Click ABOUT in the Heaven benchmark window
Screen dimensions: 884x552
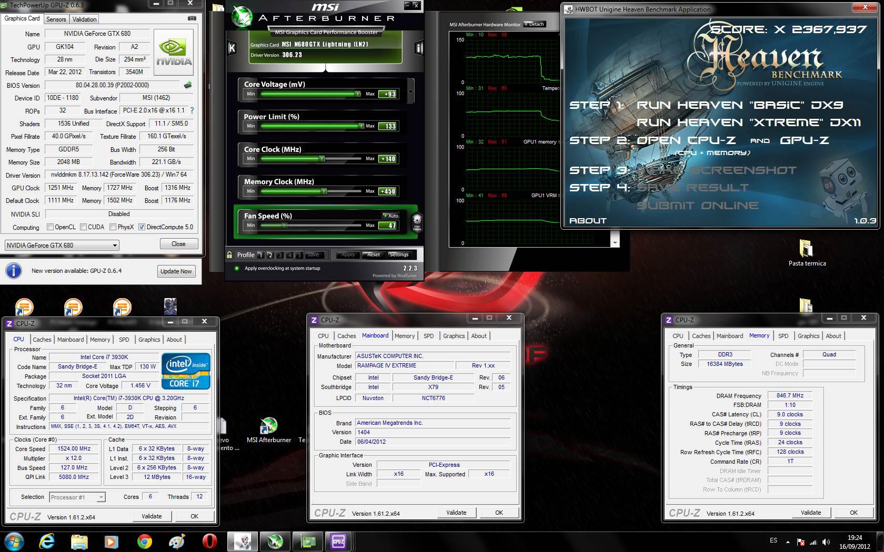click(588, 221)
